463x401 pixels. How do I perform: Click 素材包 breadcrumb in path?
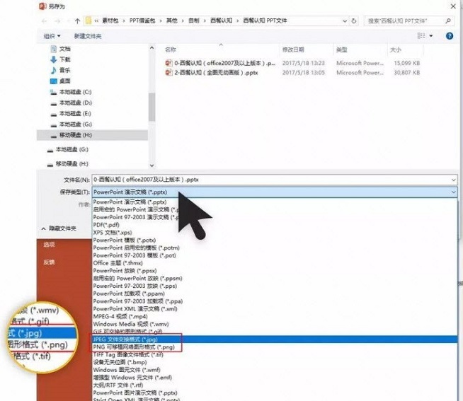click(x=110, y=21)
